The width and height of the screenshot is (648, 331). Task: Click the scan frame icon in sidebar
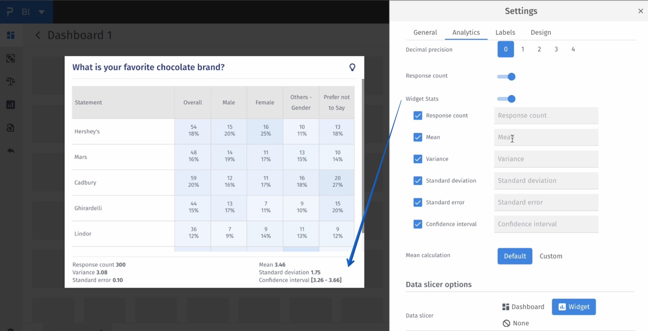[11, 58]
